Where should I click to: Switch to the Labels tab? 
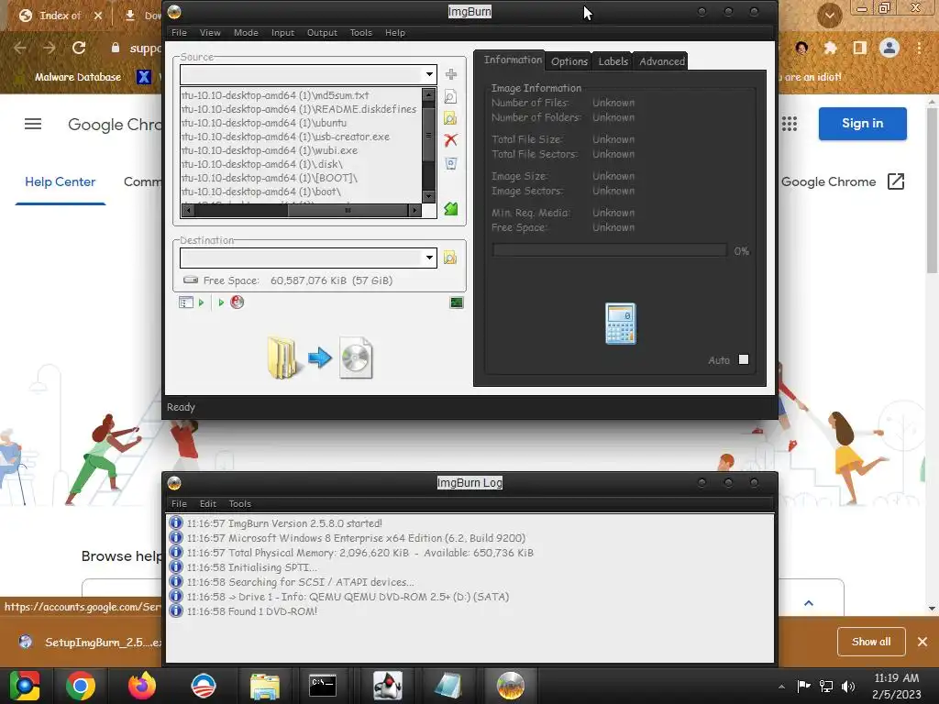613,61
